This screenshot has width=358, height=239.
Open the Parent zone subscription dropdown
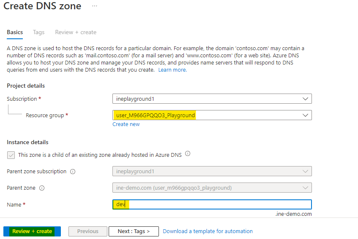(212, 171)
